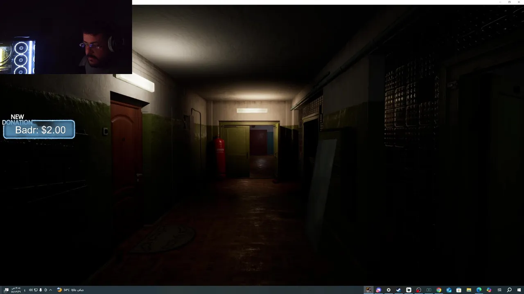524x294 pixels.
Task: Open the purple round app icon on the taskbar
Action: (x=379, y=290)
